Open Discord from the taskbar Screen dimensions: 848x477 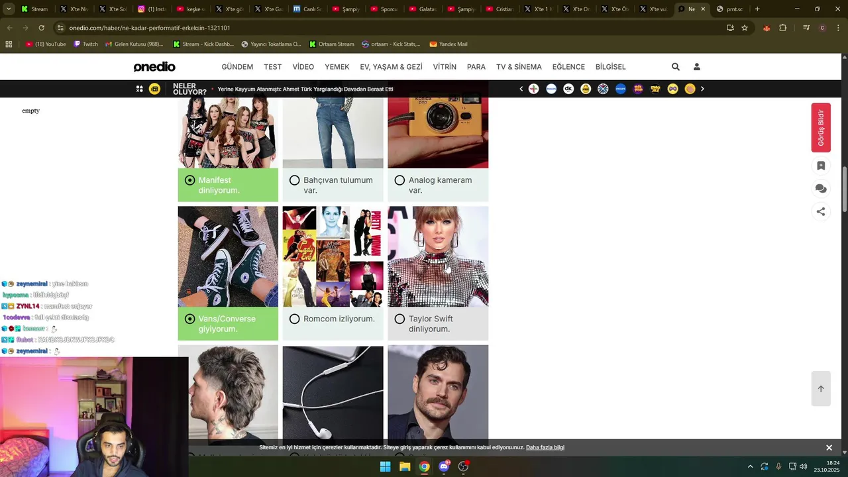coord(444,466)
